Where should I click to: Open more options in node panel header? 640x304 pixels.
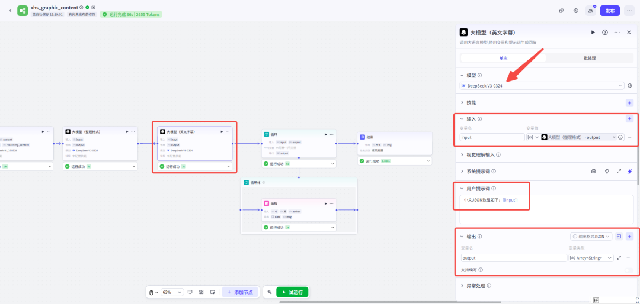click(617, 32)
